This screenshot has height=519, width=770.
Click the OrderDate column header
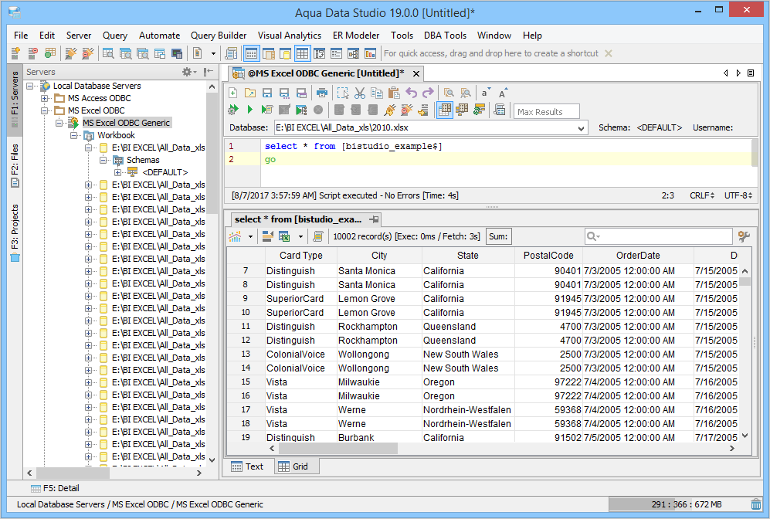tap(638, 256)
